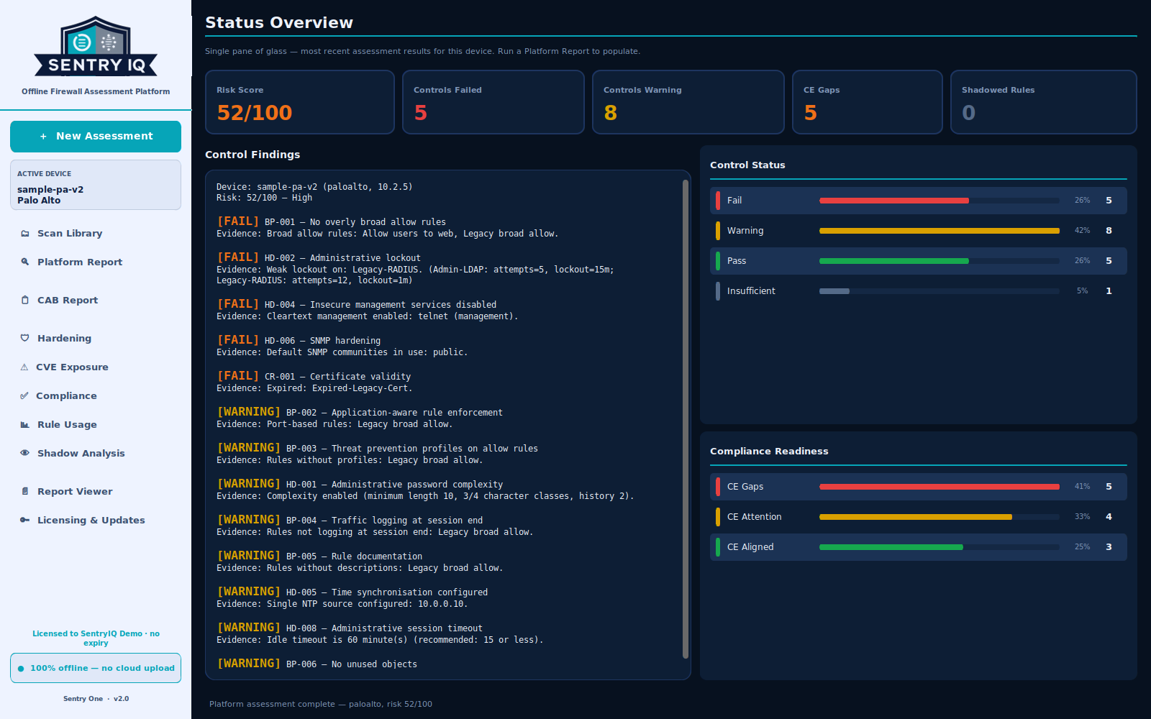1151x719 pixels.
Task: Select the active device sample-pa-v2 card
Action: point(96,185)
